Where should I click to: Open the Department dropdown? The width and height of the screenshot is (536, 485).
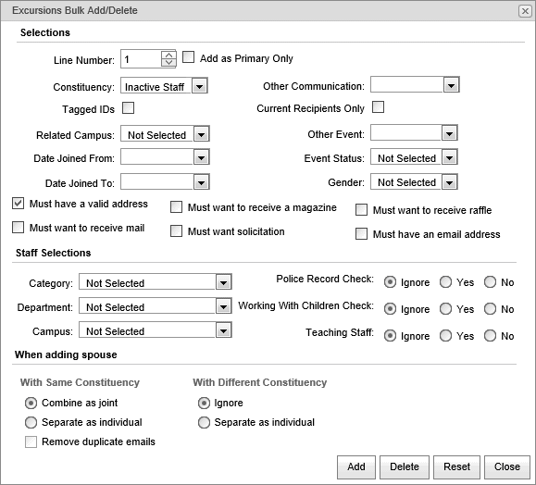click(x=223, y=306)
